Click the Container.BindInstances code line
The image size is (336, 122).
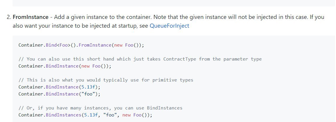pos(85,115)
